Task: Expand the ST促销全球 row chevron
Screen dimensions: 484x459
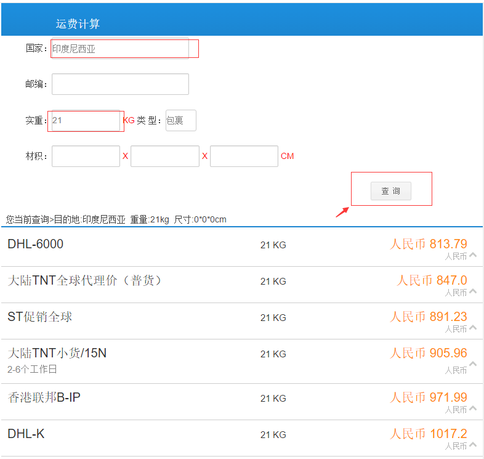Action: pos(472,327)
